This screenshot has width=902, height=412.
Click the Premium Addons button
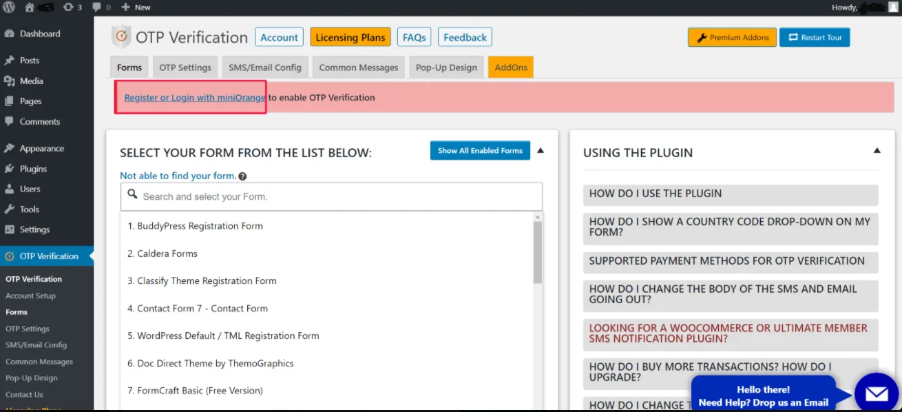pos(732,37)
